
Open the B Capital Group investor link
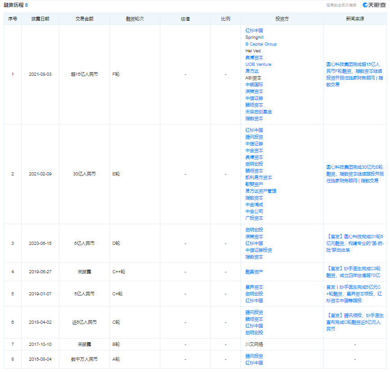(261, 44)
